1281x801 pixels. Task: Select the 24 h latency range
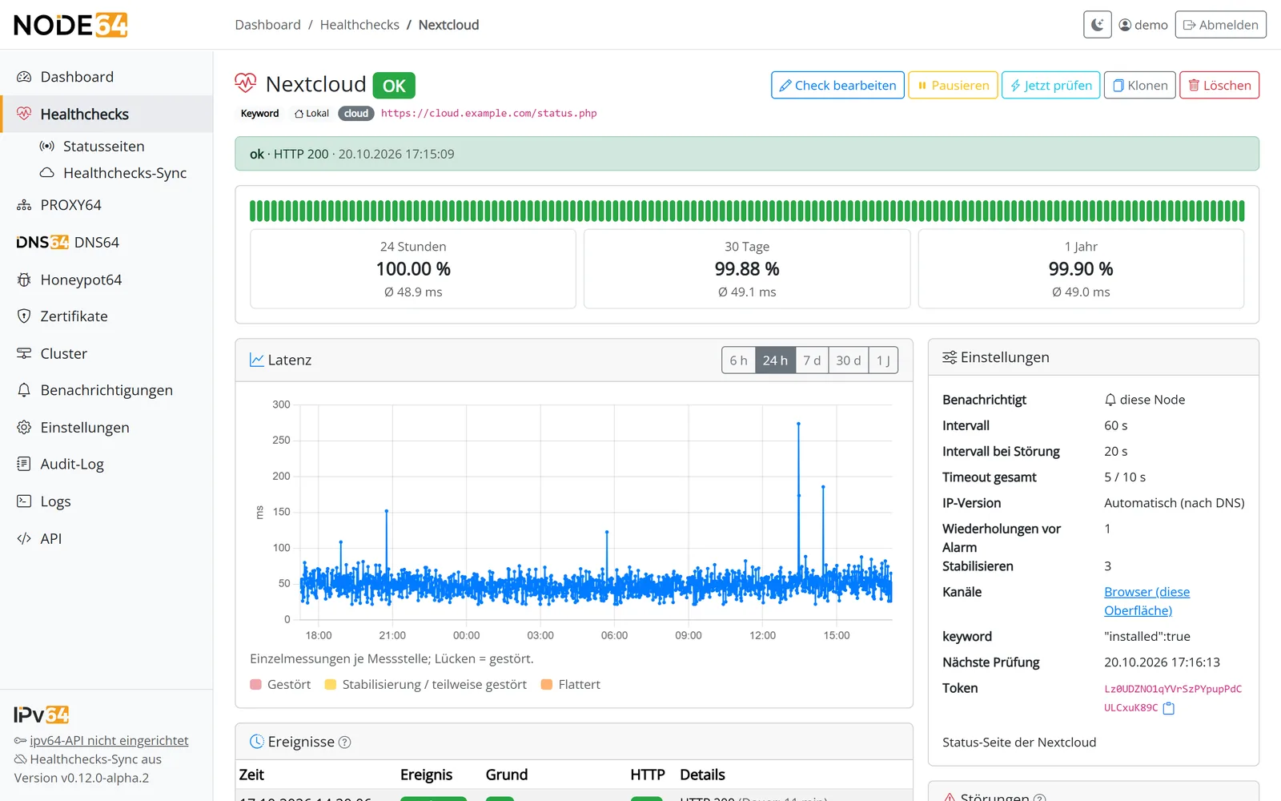click(x=775, y=360)
